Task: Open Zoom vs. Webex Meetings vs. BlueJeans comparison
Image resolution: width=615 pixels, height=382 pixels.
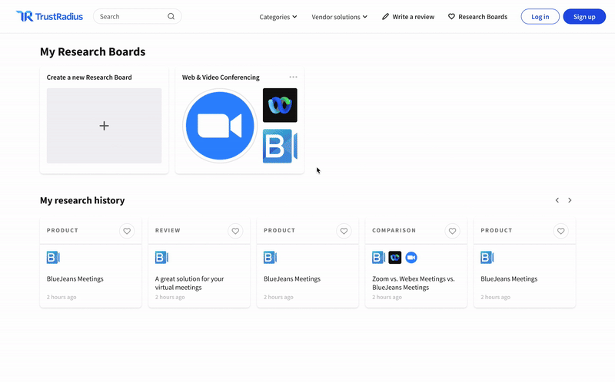Action: tap(414, 283)
